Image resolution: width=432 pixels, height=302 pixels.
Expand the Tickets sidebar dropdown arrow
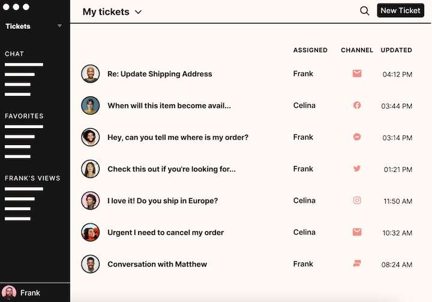click(x=59, y=26)
